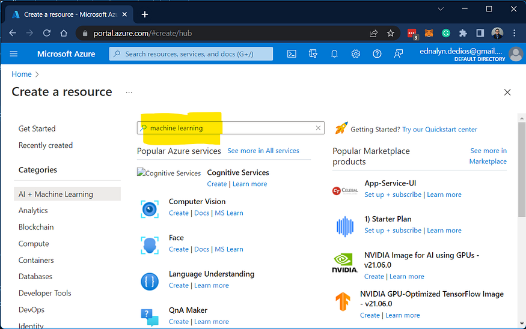526x329 pixels.
Task: Open the Help question mark icon
Action: (377, 53)
